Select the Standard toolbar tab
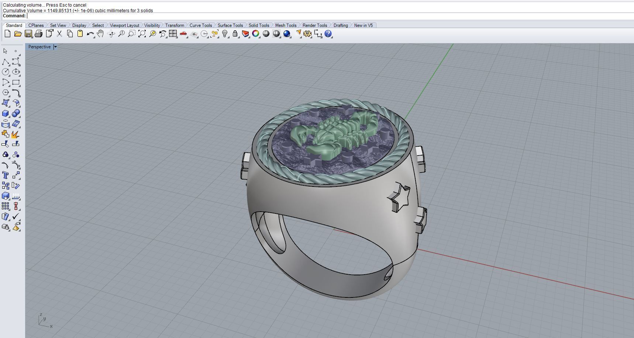This screenshot has height=338, width=634. (x=14, y=25)
